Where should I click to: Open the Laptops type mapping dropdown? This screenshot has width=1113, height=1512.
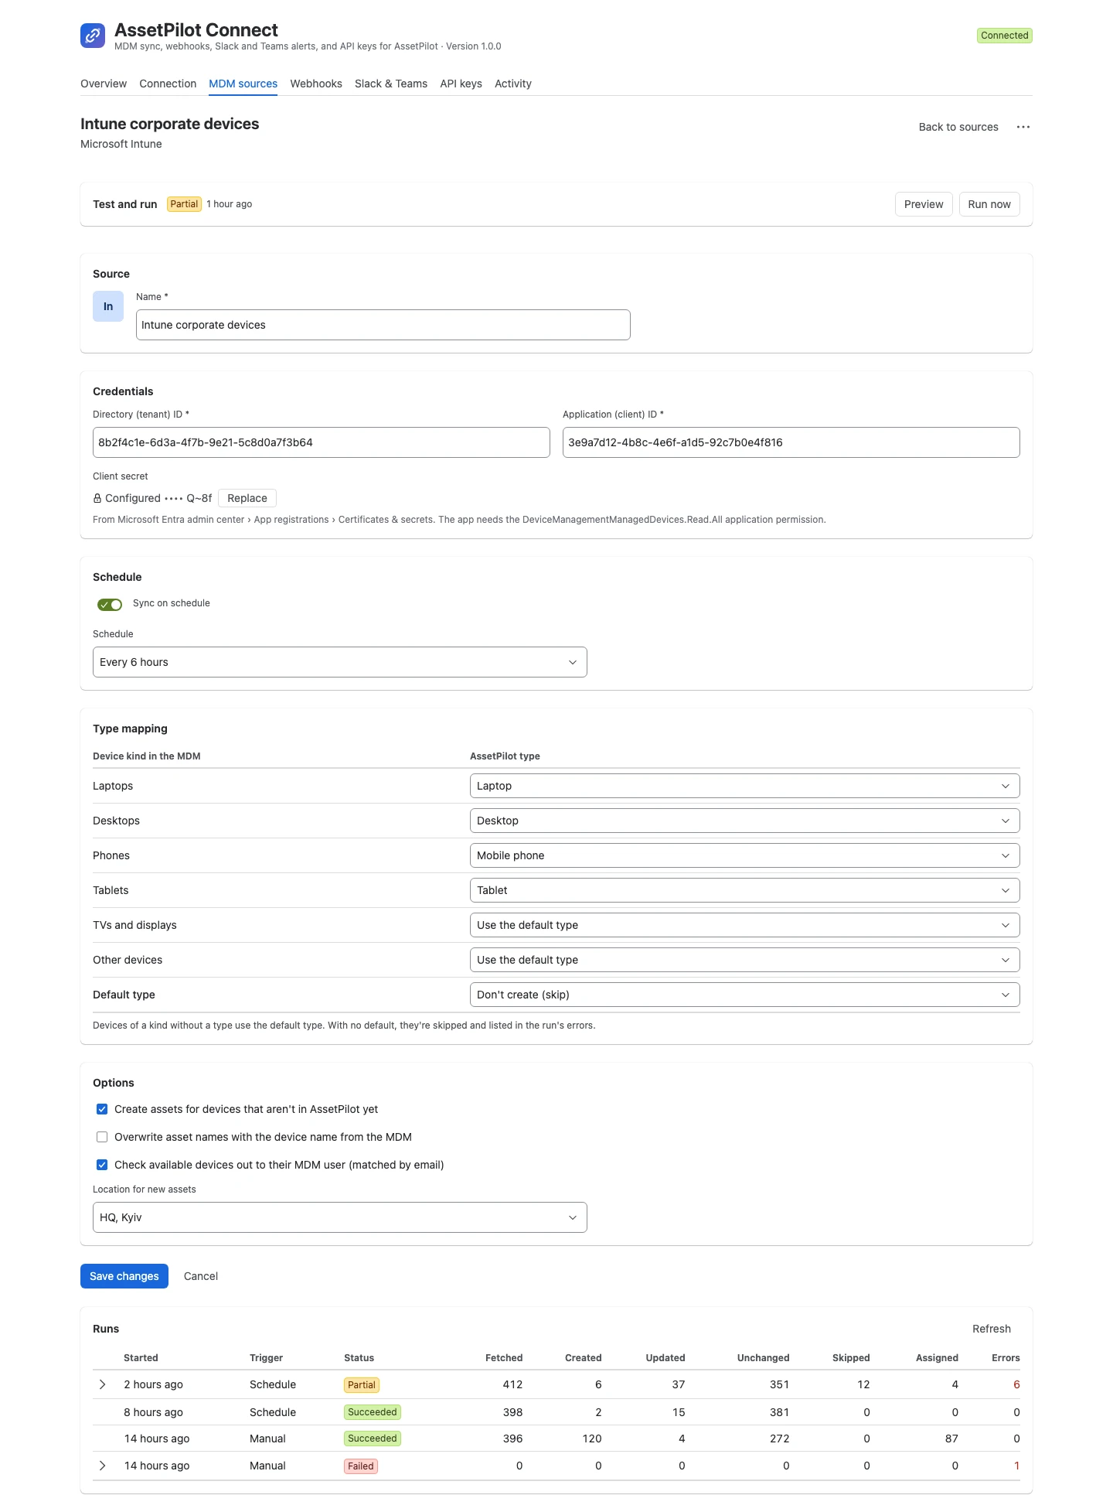click(745, 786)
